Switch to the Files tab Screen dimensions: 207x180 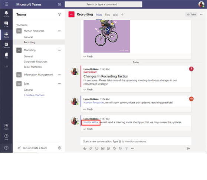coord(107,14)
